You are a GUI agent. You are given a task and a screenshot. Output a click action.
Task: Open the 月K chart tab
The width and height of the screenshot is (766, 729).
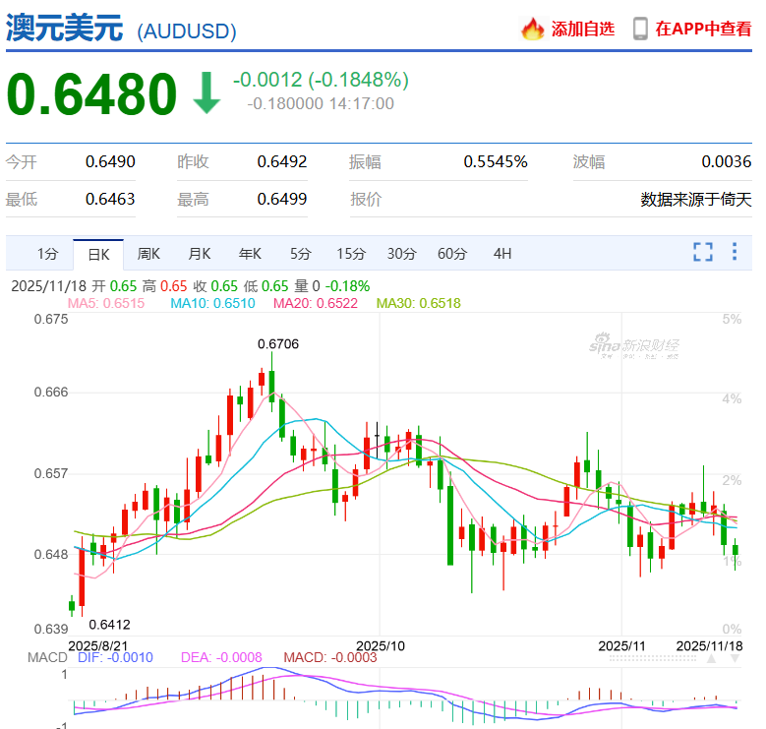tap(200, 254)
